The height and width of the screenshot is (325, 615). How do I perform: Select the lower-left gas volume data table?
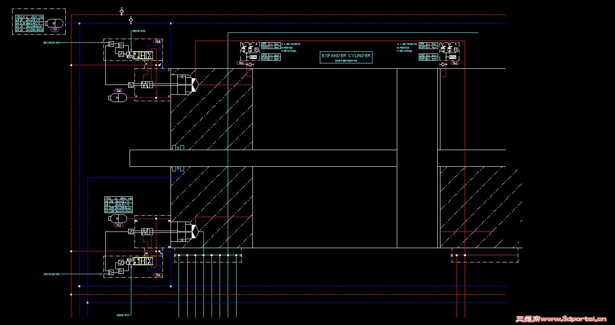coord(119,205)
